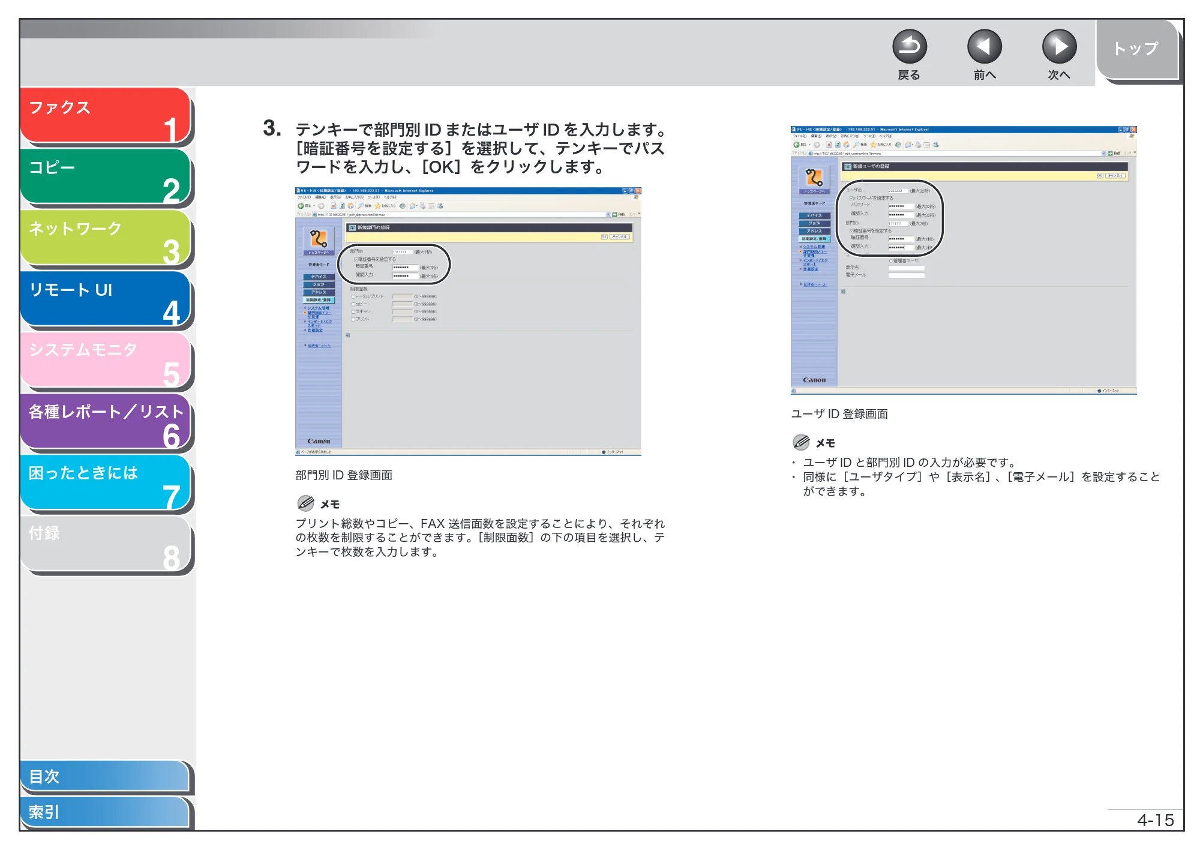Open the トップ tab
The image size is (1200, 849).
(1138, 50)
